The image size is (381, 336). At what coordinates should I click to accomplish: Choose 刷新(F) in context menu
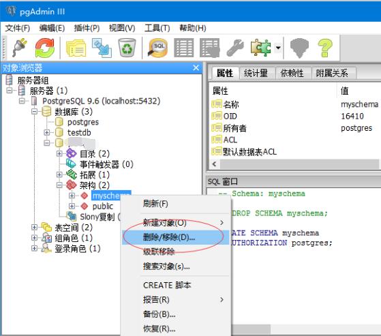175,204
